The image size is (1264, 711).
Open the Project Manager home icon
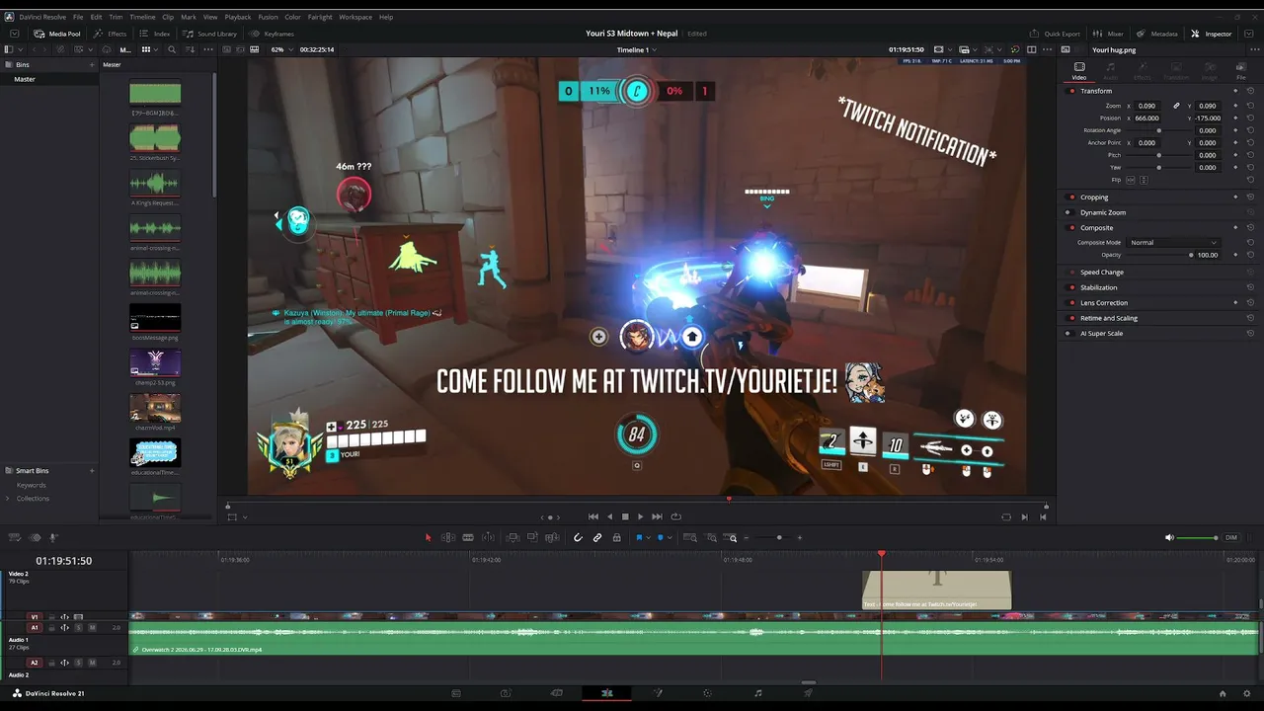pos(1223,693)
